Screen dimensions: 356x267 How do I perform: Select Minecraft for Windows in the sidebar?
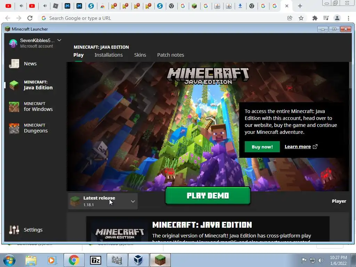(31, 107)
